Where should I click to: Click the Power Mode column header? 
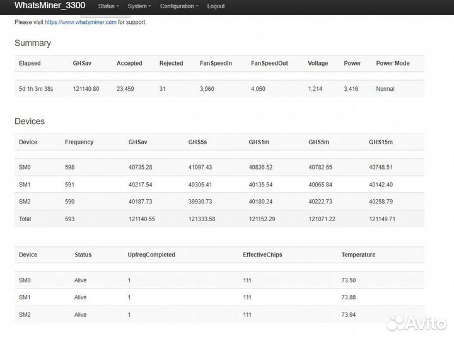point(393,64)
